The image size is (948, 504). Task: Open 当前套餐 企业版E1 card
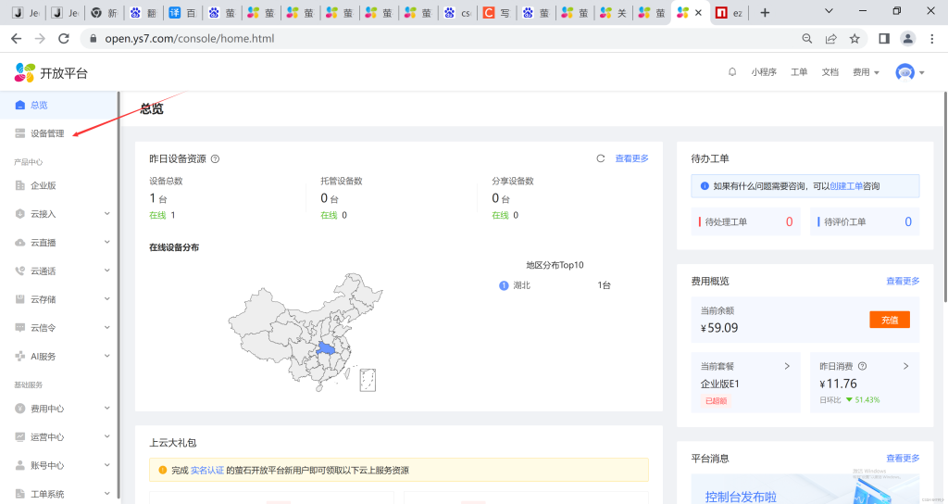[745, 383]
